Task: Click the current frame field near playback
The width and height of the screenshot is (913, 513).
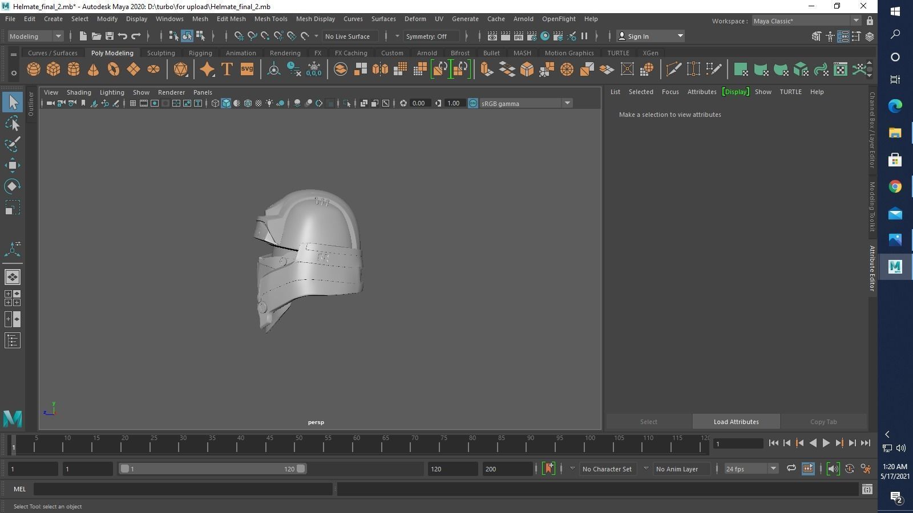Action: coord(738,443)
